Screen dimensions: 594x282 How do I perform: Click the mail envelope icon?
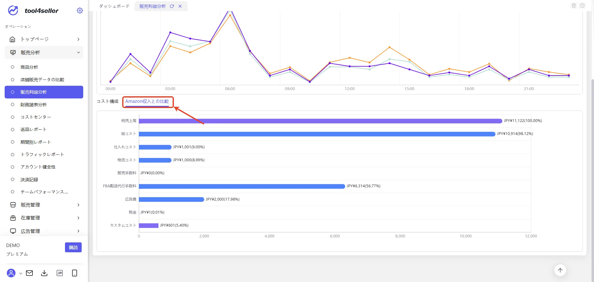(x=29, y=273)
